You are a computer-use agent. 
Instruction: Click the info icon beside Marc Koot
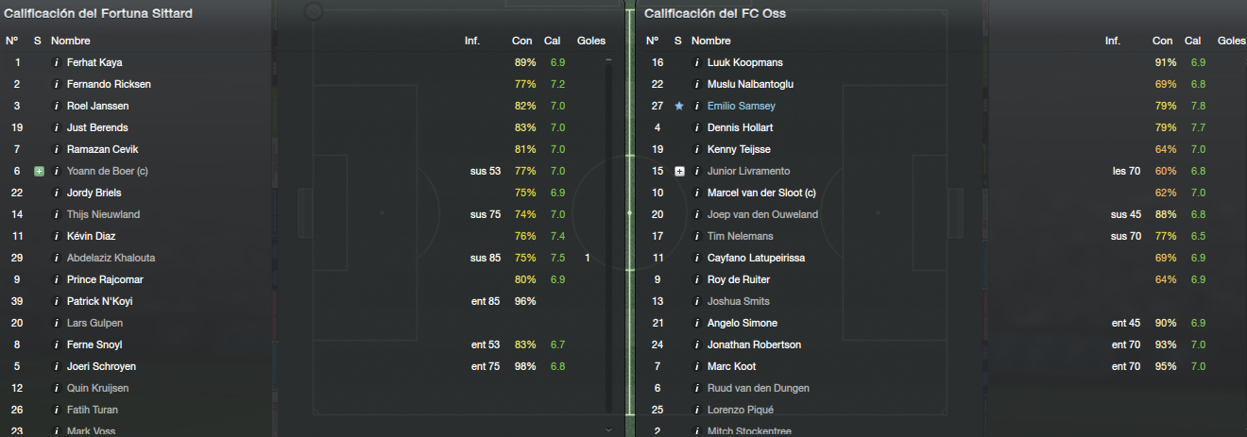coord(697,366)
